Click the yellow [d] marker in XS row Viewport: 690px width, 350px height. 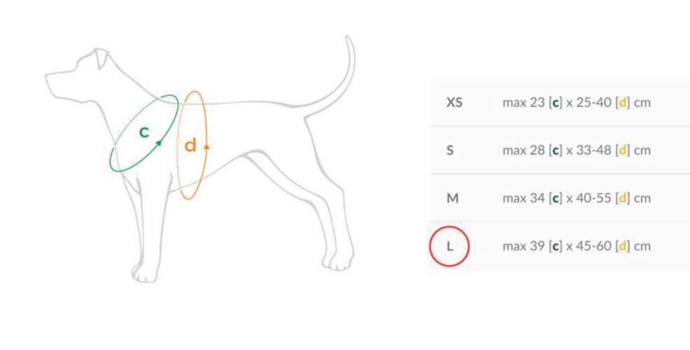pyautogui.click(x=622, y=102)
